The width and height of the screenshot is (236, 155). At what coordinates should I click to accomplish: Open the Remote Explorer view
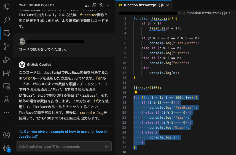coord(6,86)
